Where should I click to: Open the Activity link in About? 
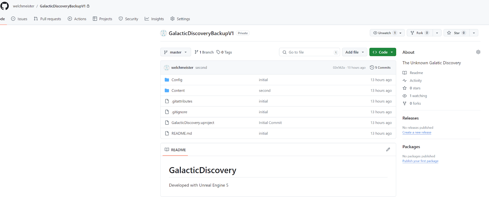[x=412, y=80]
